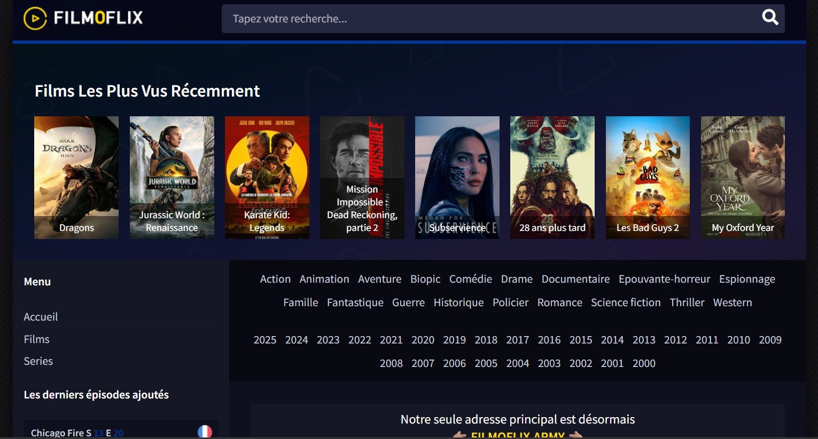Filter by the Fantastique genre
This screenshot has height=439, width=818.
coord(355,302)
